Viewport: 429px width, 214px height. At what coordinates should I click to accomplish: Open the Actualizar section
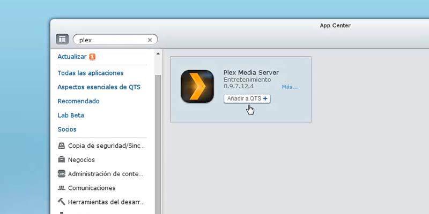pyautogui.click(x=72, y=57)
